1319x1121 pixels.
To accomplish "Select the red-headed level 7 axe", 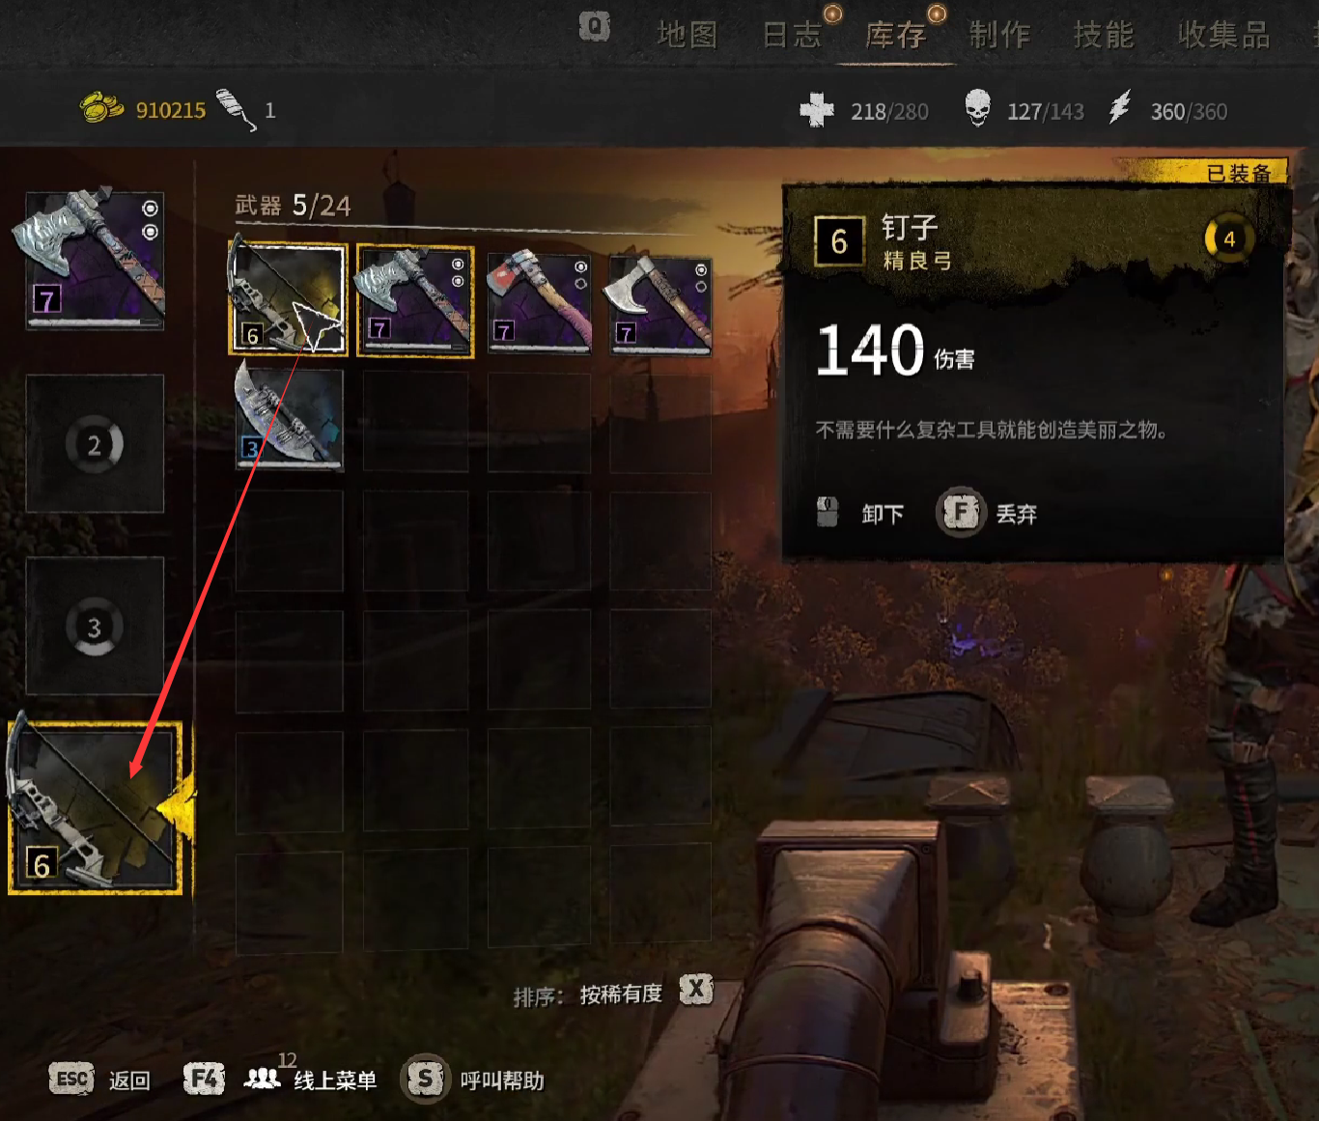I will pyautogui.click(x=539, y=302).
